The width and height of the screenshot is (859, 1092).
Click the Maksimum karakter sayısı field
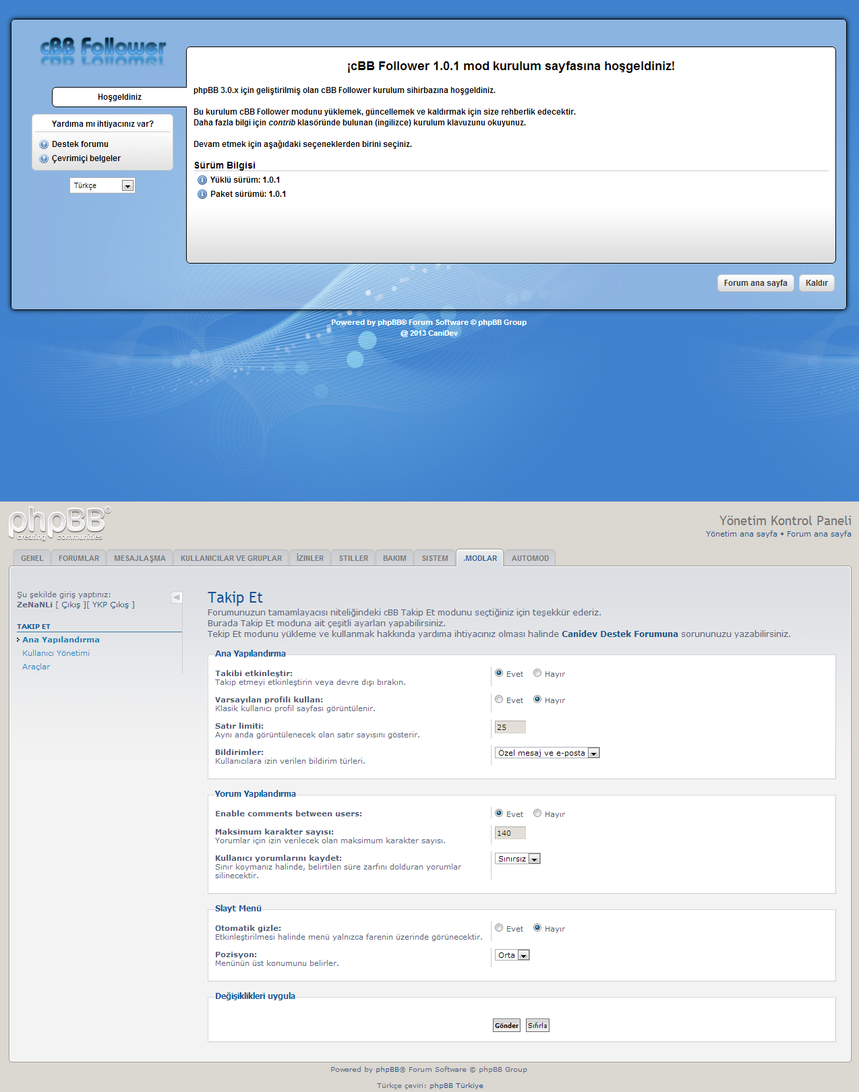[510, 832]
